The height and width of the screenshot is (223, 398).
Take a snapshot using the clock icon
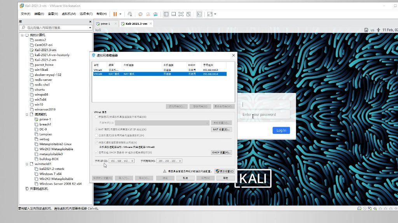pyautogui.click(x=140, y=14)
